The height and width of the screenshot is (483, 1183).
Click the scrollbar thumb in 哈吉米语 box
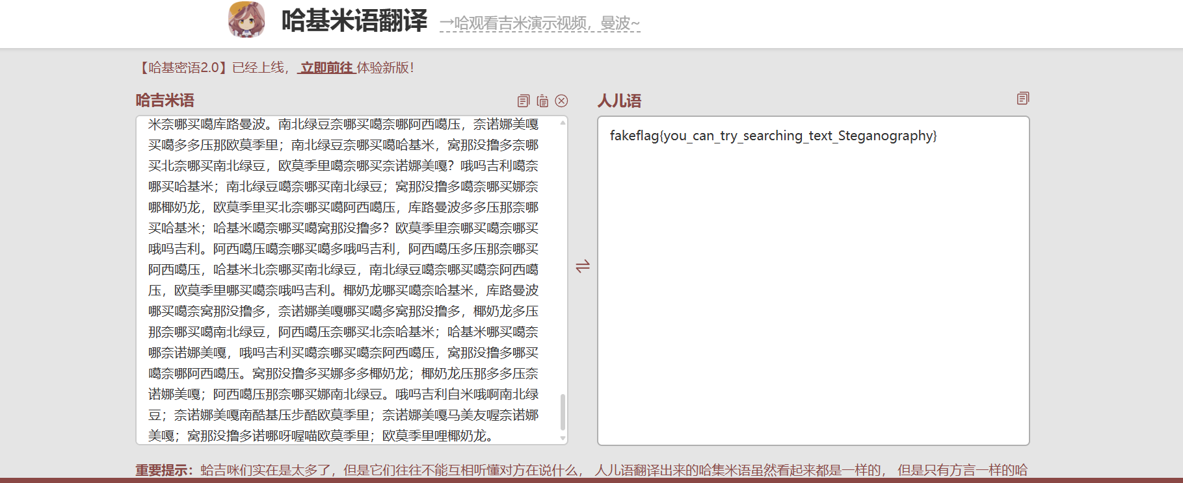click(563, 412)
